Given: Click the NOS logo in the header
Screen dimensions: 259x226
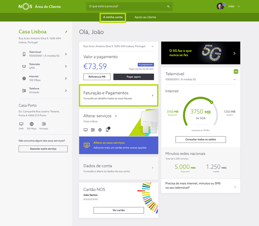Looking at the screenshot, I should pos(25,6).
